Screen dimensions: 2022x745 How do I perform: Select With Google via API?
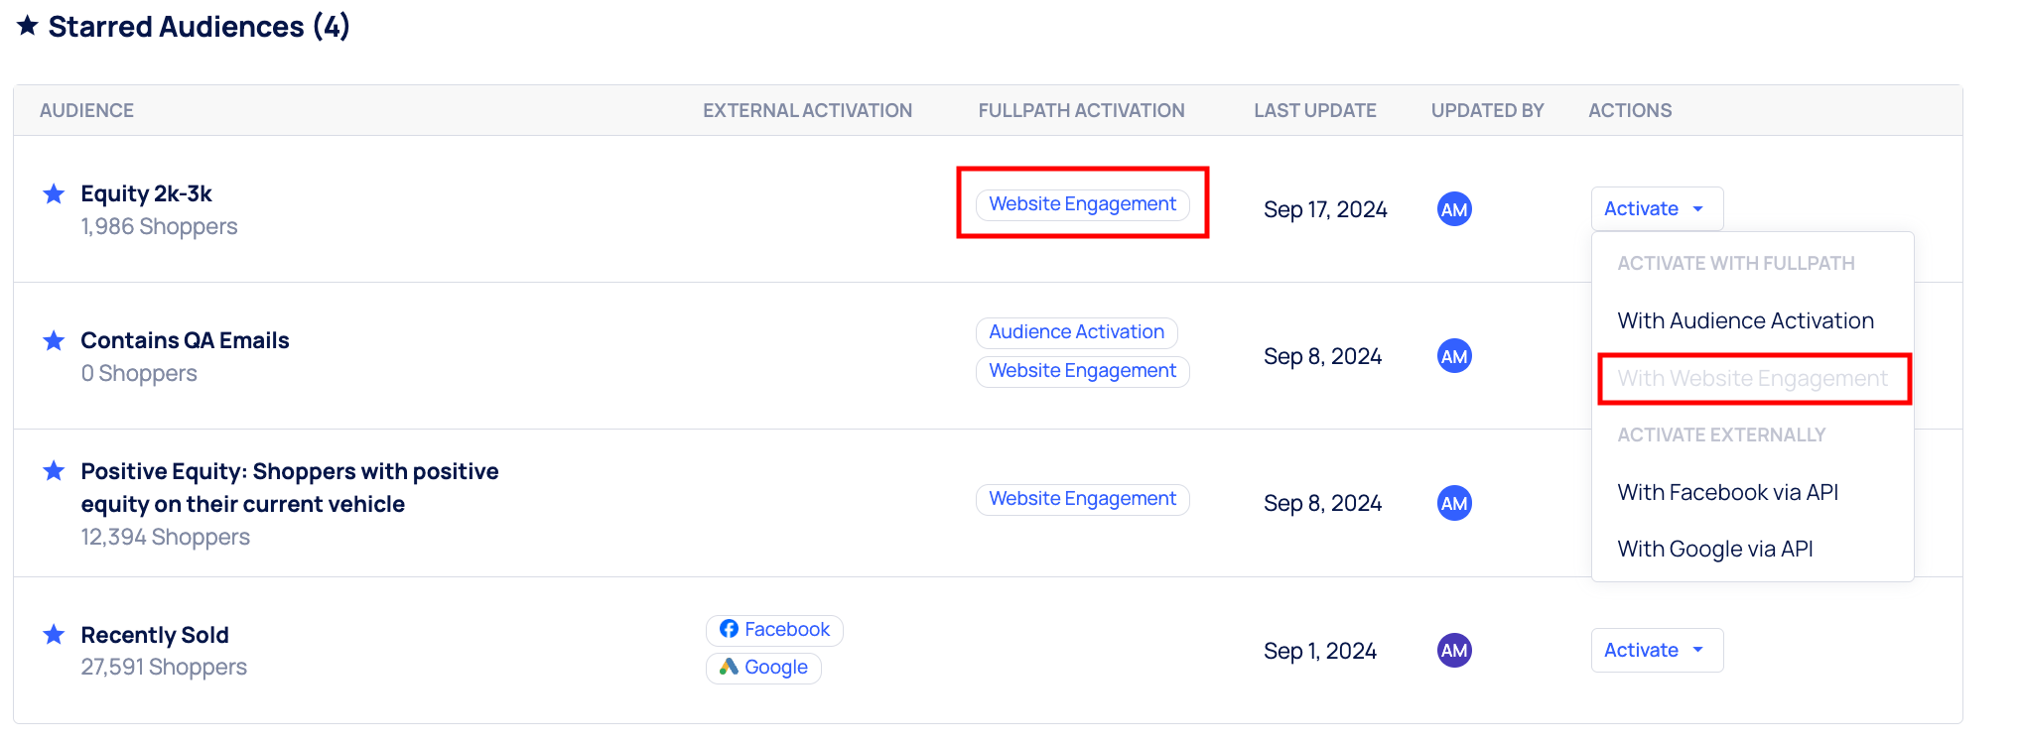pyautogui.click(x=1714, y=550)
